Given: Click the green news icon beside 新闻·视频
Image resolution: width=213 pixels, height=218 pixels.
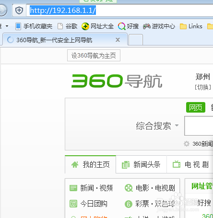Looking at the screenshot, I should click(x=73, y=188).
